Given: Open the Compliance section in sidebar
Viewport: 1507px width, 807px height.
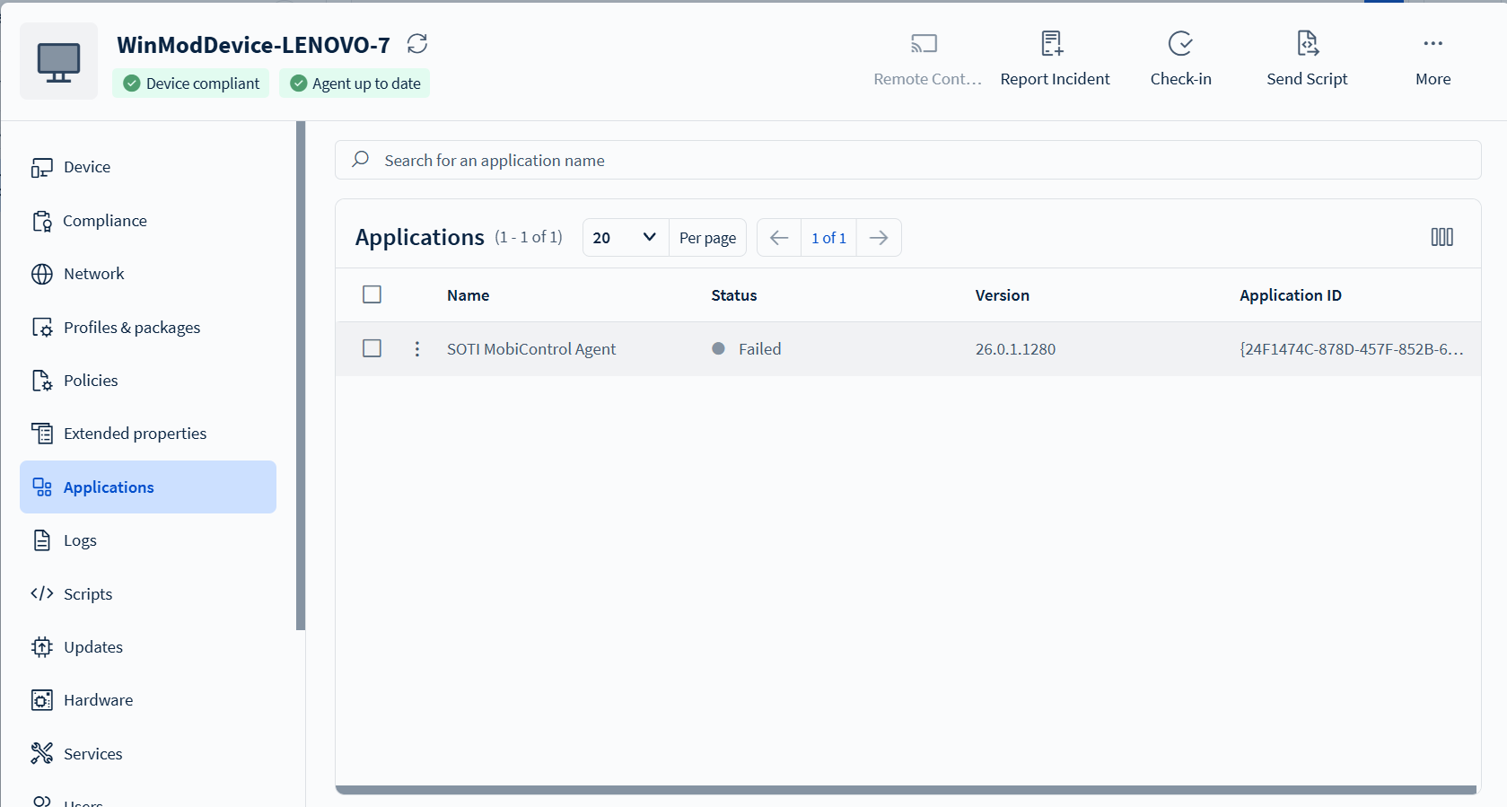Looking at the screenshot, I should pyautogui.click(x=104, y=221).
